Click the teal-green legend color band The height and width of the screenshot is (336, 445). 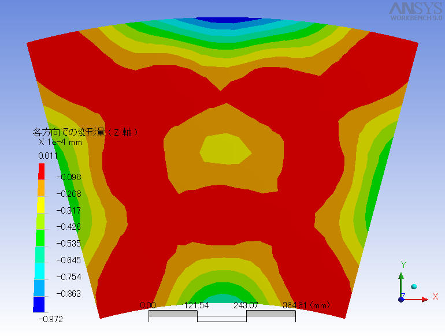pos(40,255)
